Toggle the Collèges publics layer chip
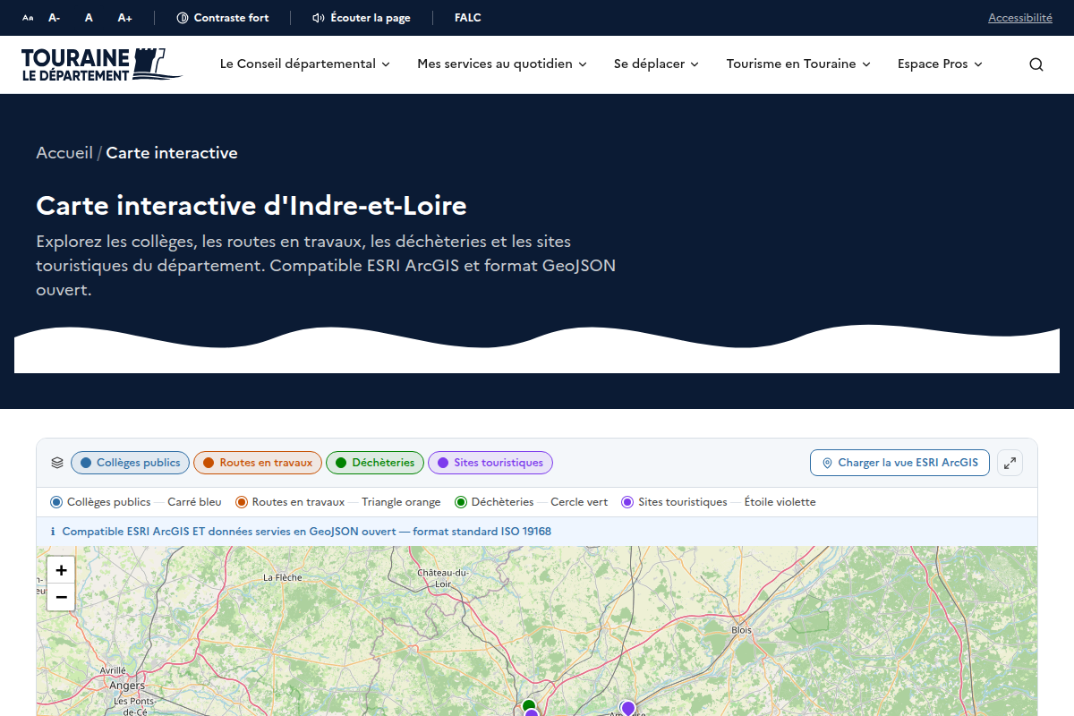 coord(130,463)
